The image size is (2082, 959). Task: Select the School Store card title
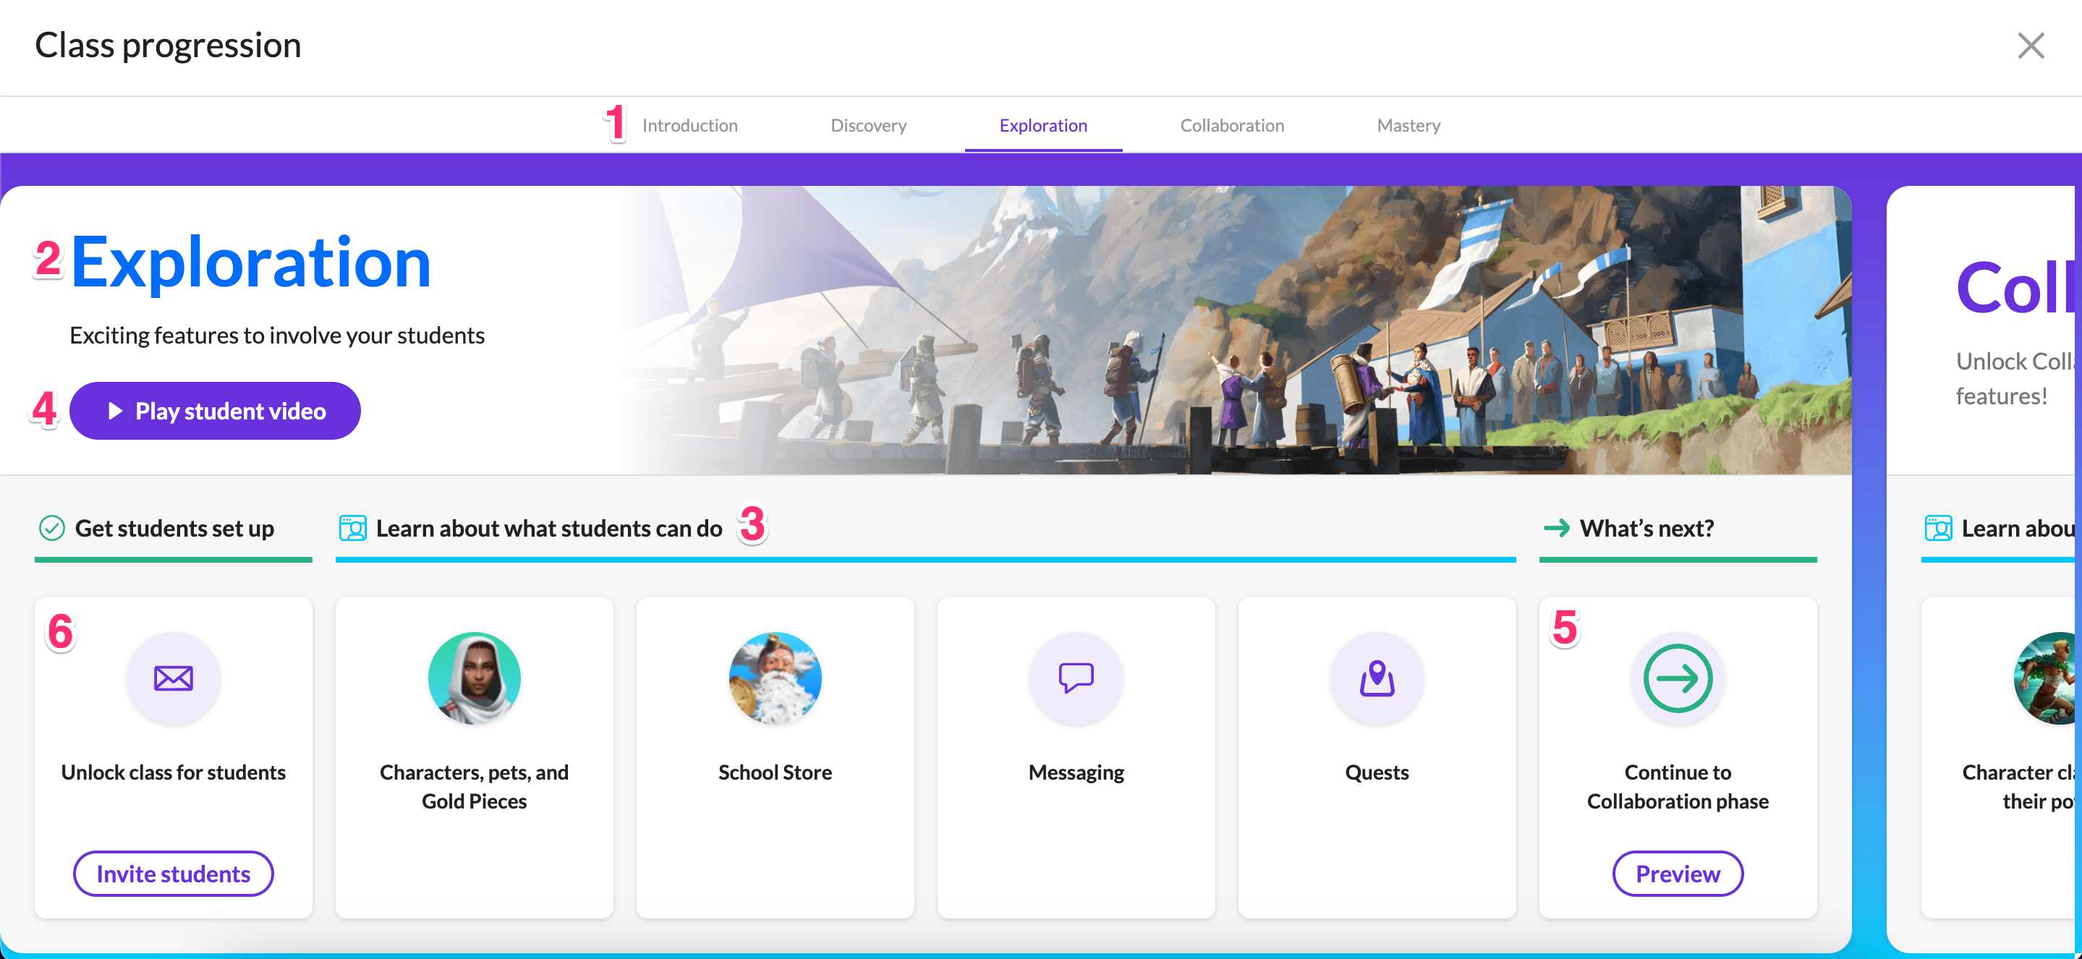click(775, 772)
